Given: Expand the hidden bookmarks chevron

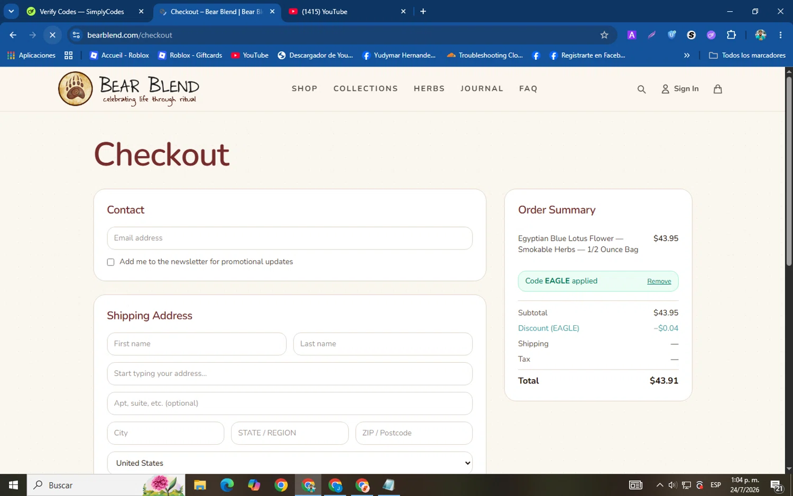Looking at the screenshot, I should point(687,55).
